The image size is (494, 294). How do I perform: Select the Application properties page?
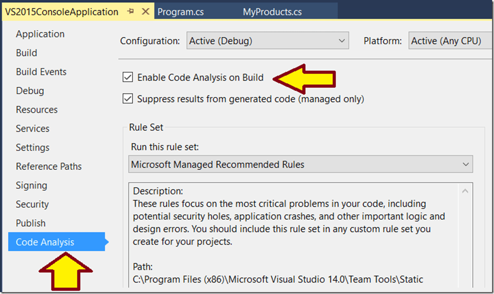[x=40, y=34]
